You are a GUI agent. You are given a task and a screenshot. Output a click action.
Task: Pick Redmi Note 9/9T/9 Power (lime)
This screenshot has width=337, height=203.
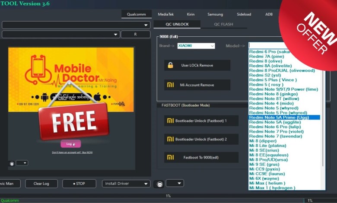283,89
